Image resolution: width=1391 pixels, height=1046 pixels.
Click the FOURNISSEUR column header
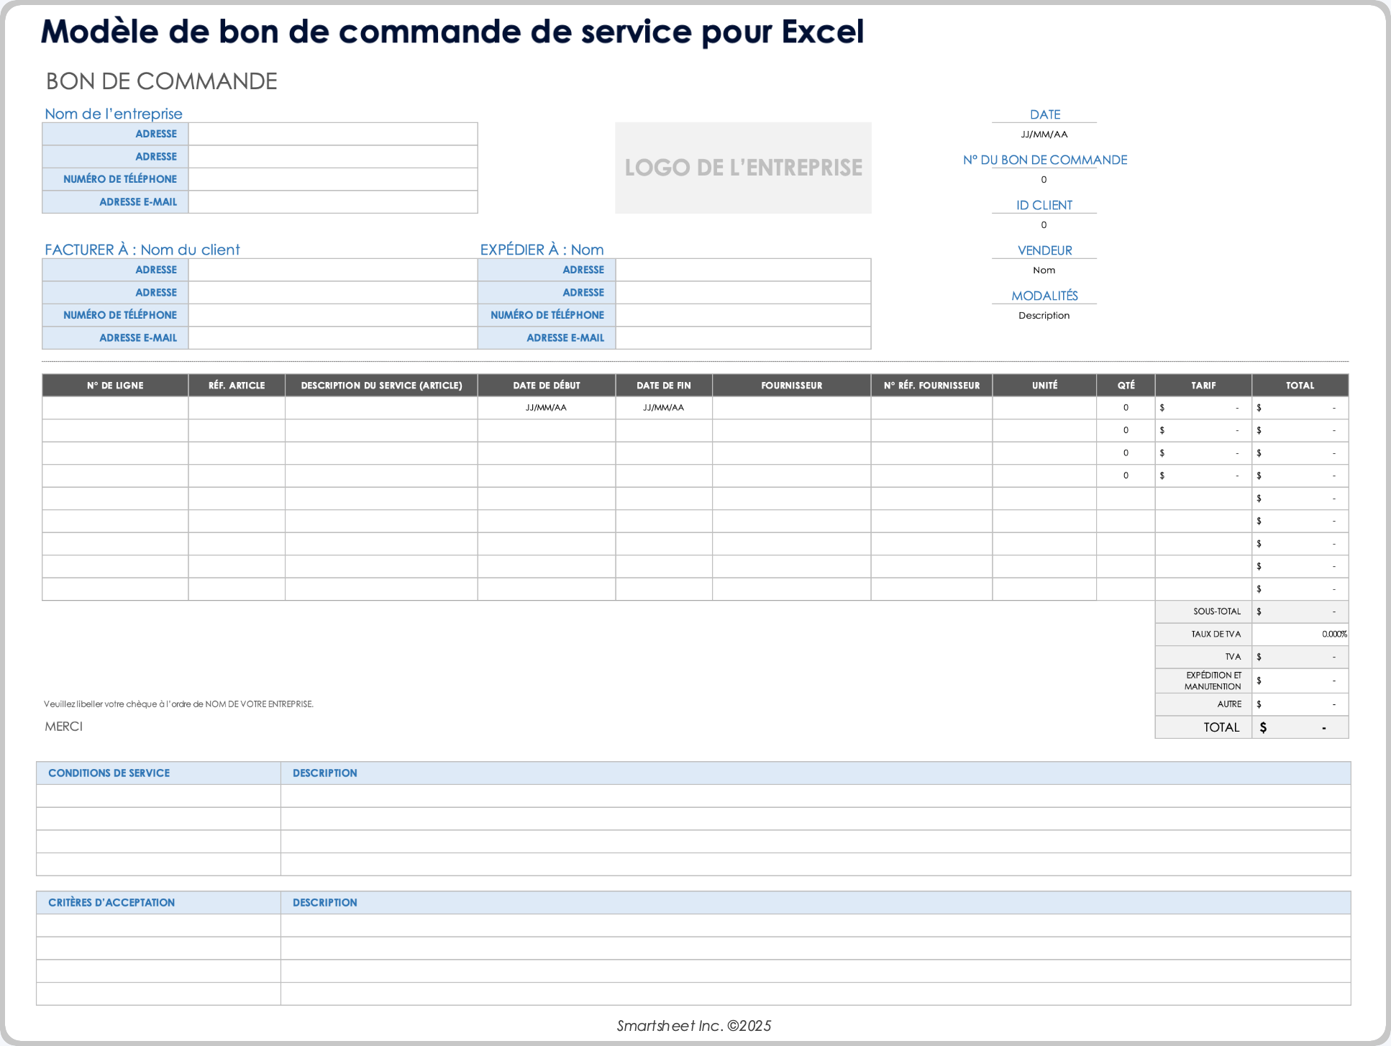(x=790, y=385)
